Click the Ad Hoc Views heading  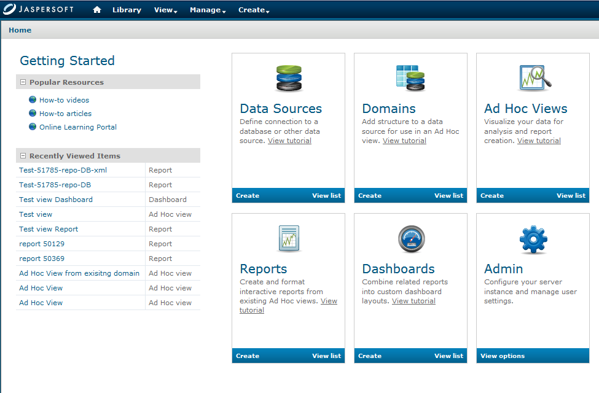tap(526, 109)
